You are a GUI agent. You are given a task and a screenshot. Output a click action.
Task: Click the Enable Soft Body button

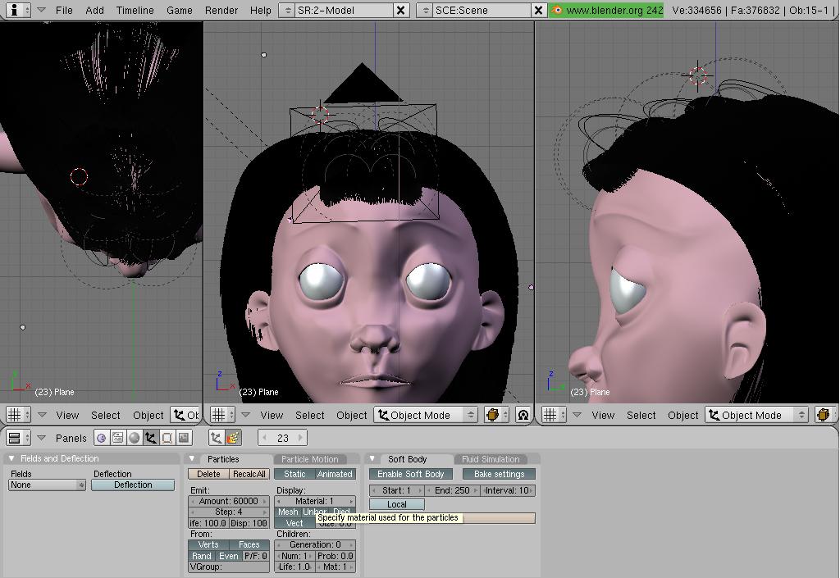(x=410, y=474)
